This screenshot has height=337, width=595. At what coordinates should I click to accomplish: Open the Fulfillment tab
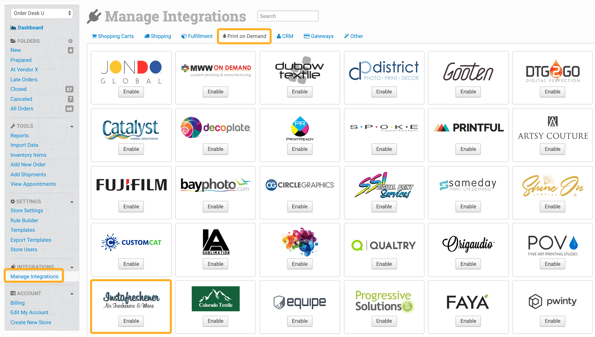point(197,36)
